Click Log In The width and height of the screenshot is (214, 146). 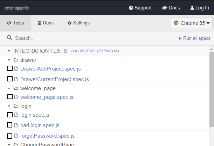click(x=200, y=8)
